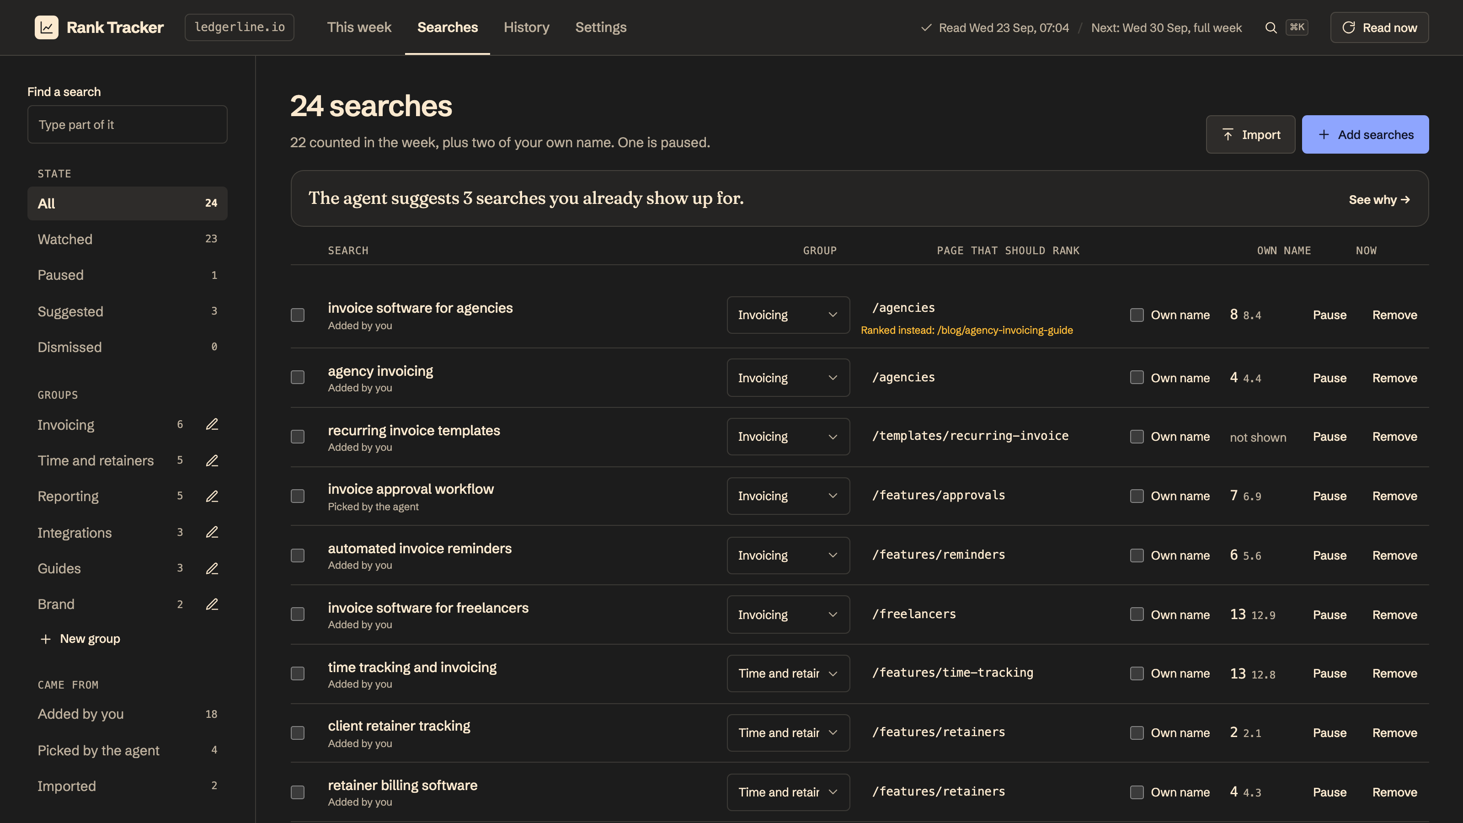Open See why link in suggestion banner
1463x823 pixels.
1379,199
